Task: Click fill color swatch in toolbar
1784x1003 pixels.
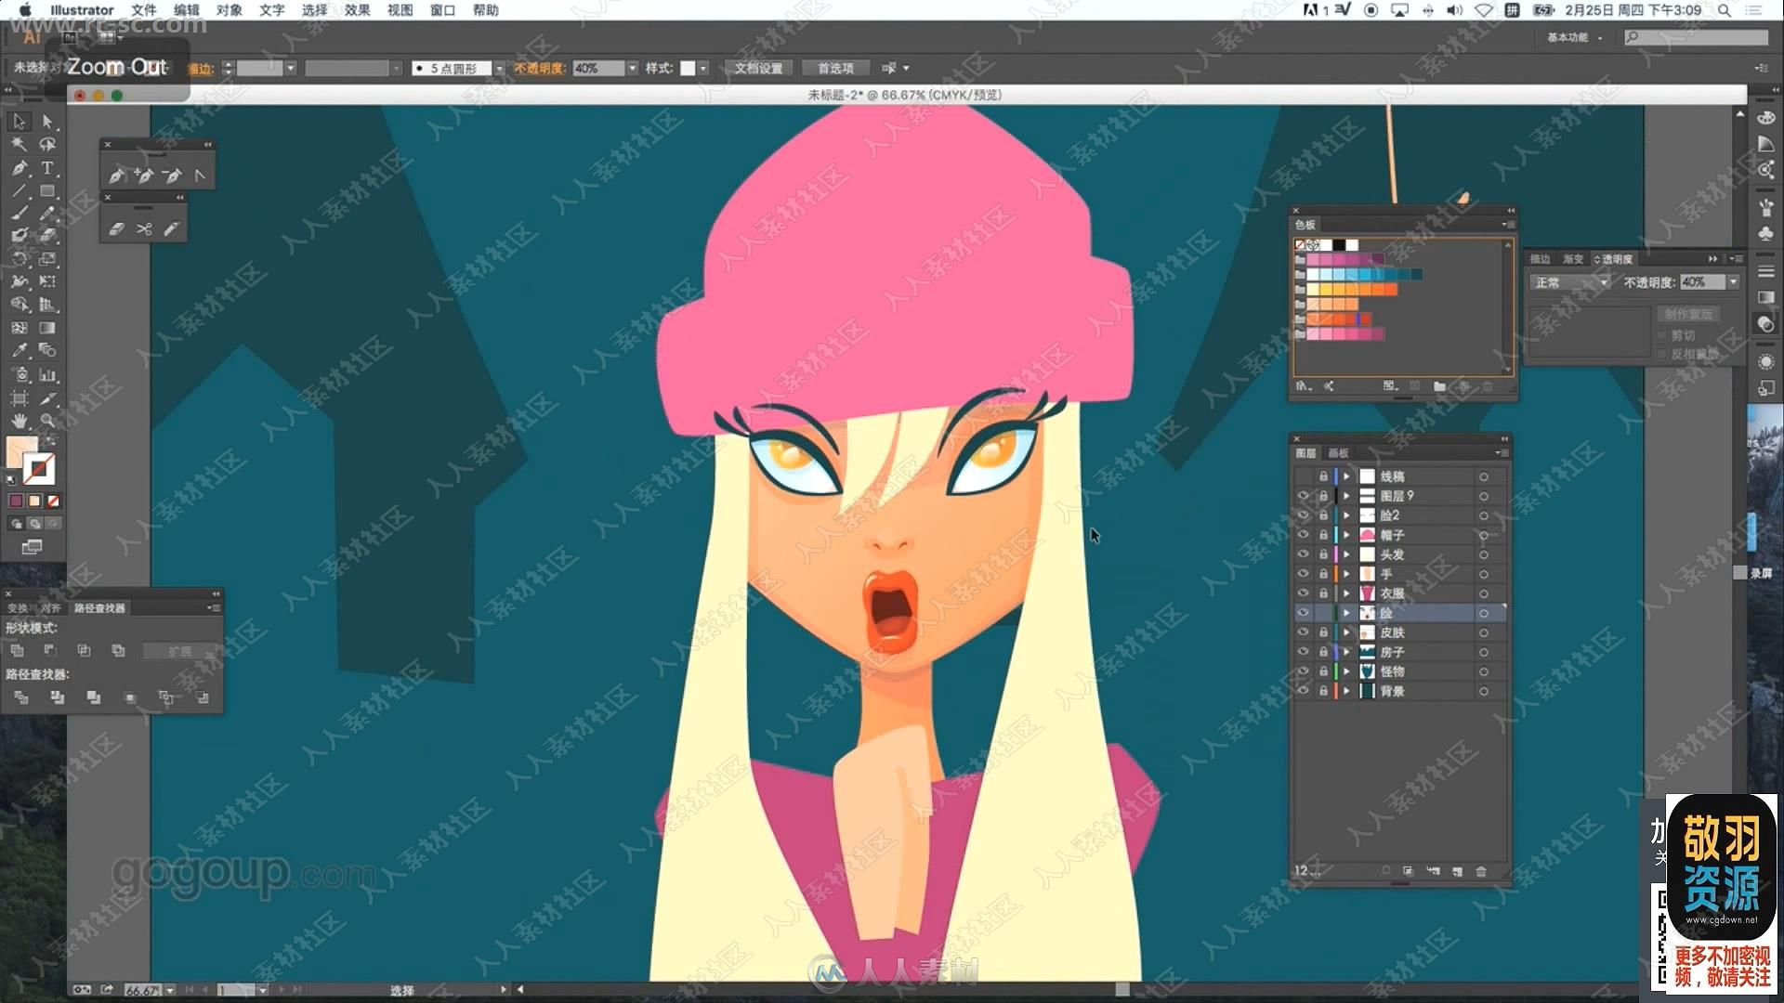Action: [x=22, y=452]
